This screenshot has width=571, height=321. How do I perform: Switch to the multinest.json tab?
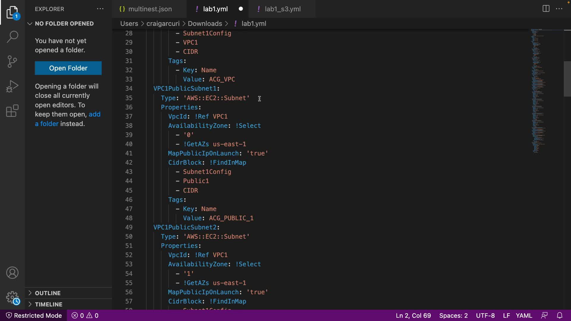[x=150, y=9]
